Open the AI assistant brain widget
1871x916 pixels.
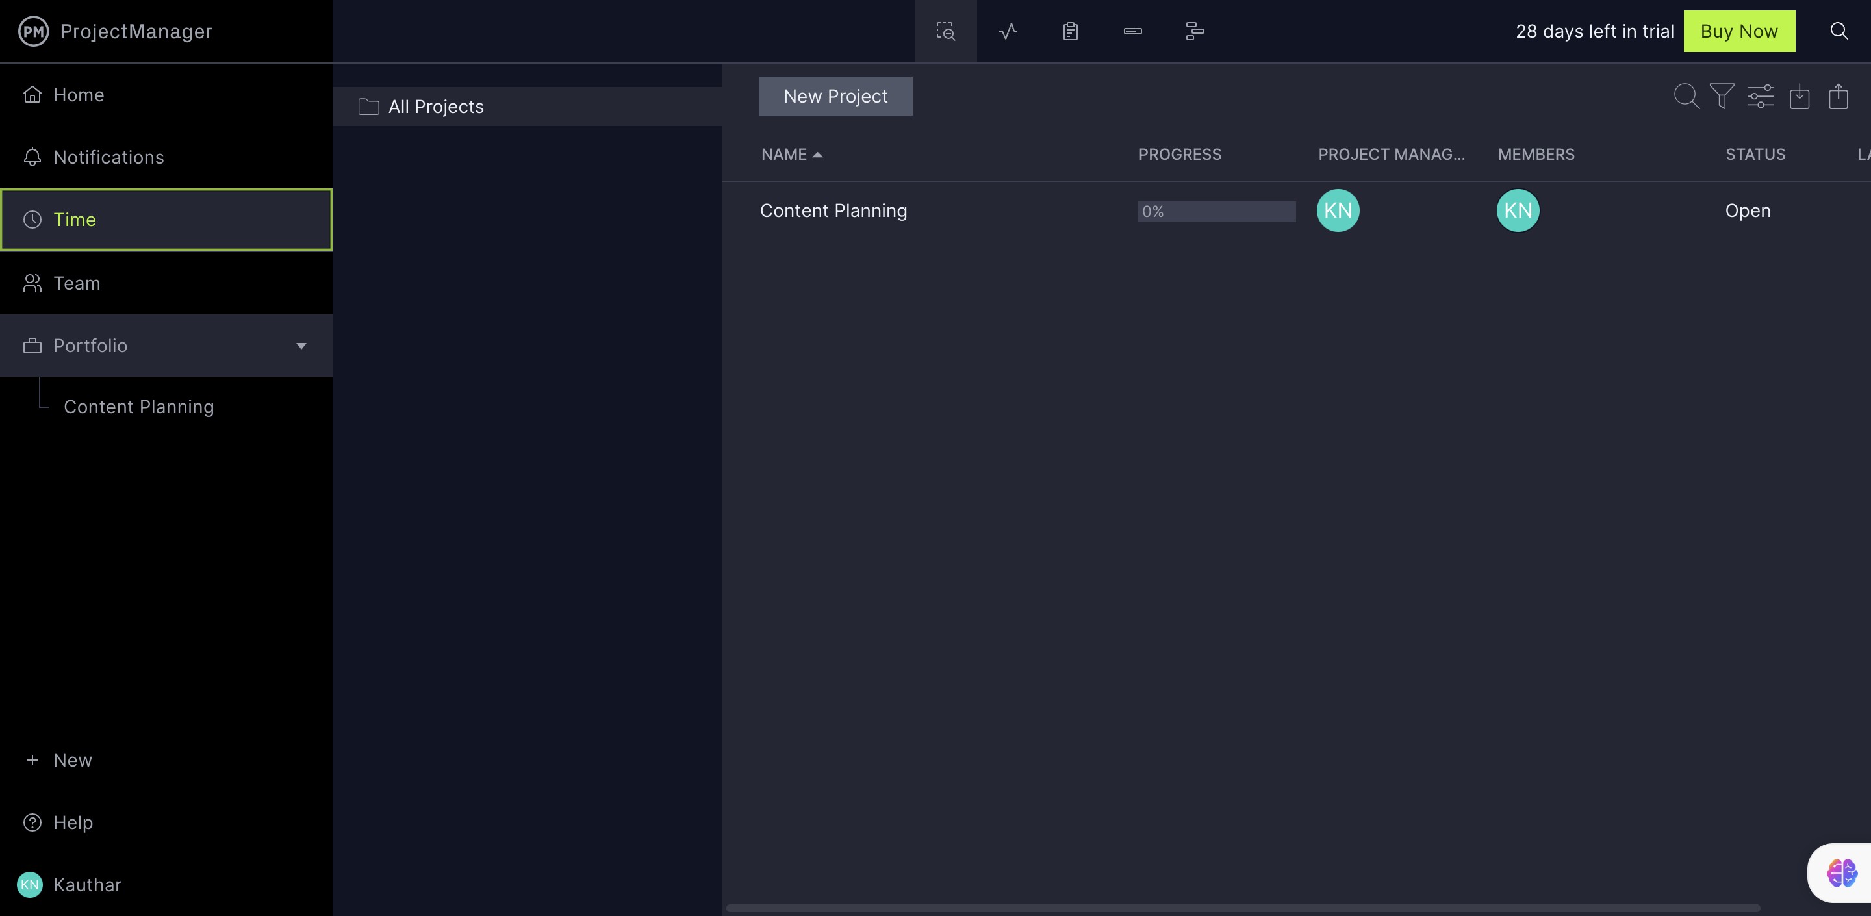pyautogui.click(x=1842, y=872)
